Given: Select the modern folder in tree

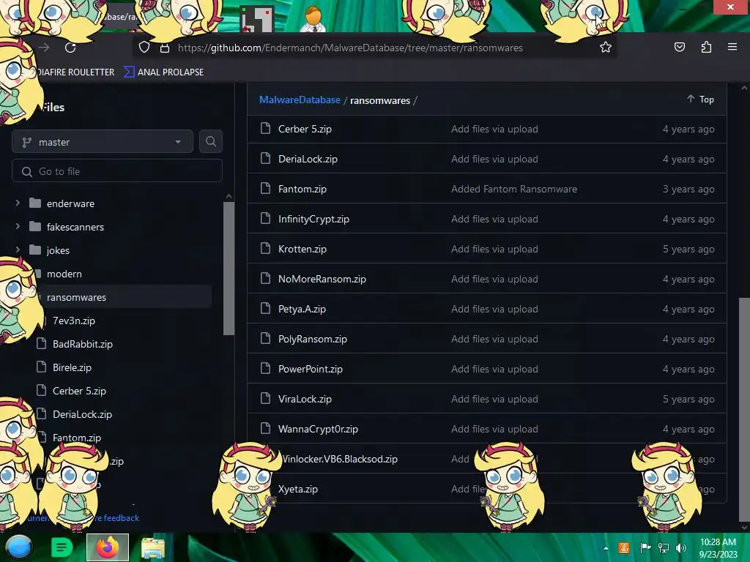Looking at the screenshot, I should tap(64, 274).
